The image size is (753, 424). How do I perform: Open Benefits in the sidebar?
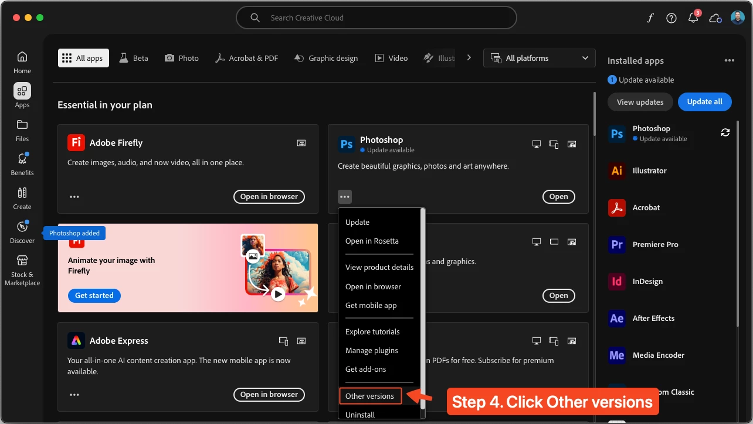point(22,164)
